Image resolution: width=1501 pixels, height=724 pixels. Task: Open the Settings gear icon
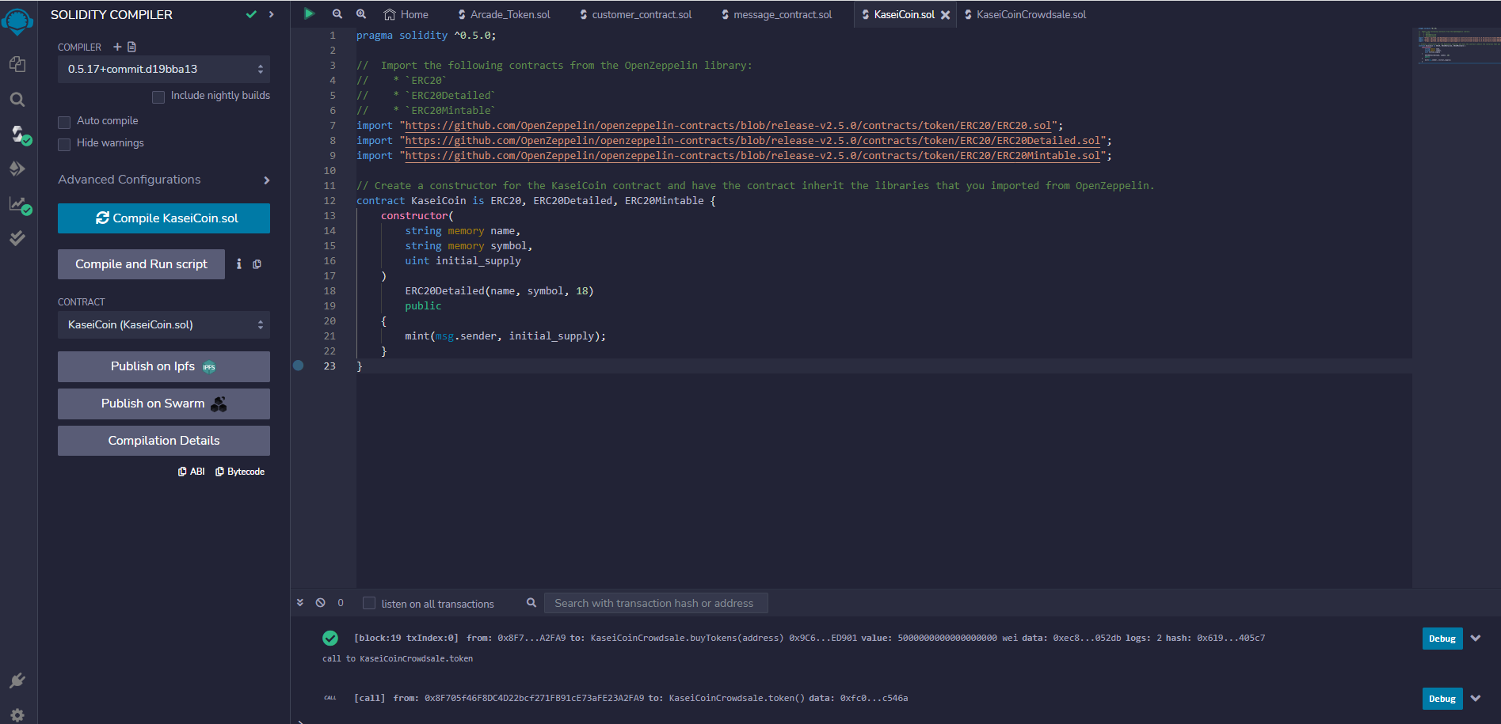(x=17, y=714)
